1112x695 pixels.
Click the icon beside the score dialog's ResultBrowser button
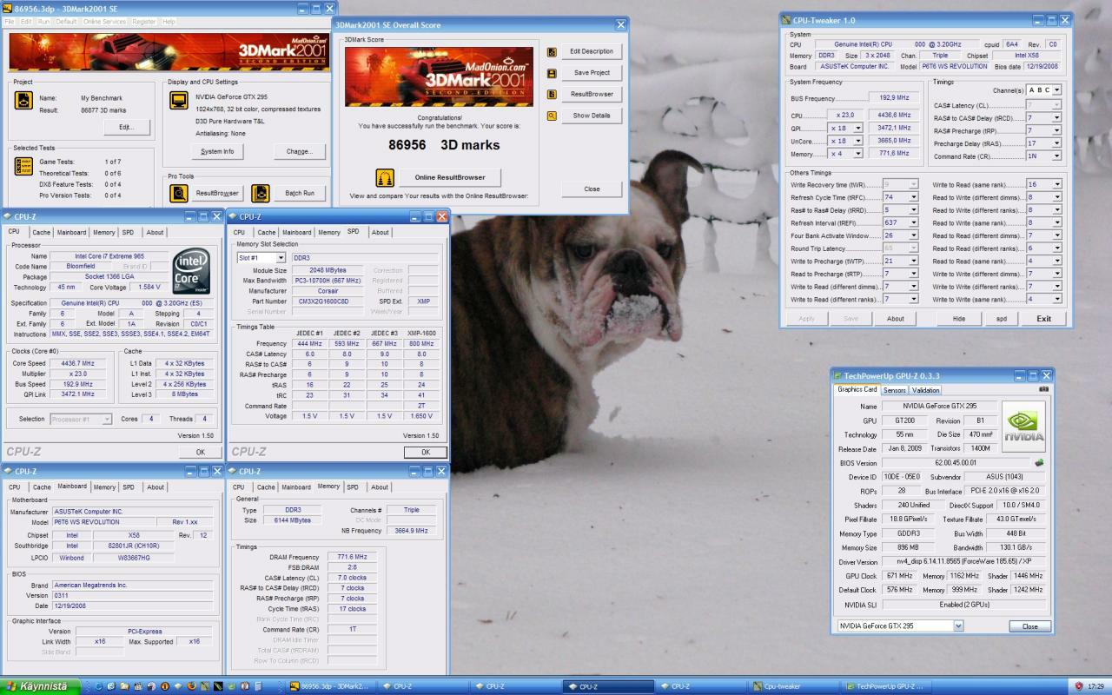coord(552,94)
